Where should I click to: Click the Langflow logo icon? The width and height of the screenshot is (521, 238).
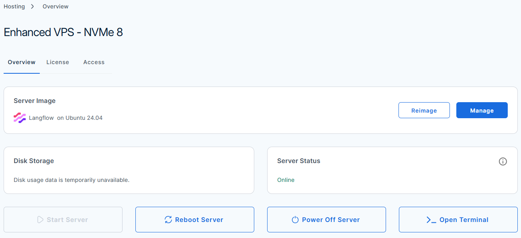(x=20, y=118)
